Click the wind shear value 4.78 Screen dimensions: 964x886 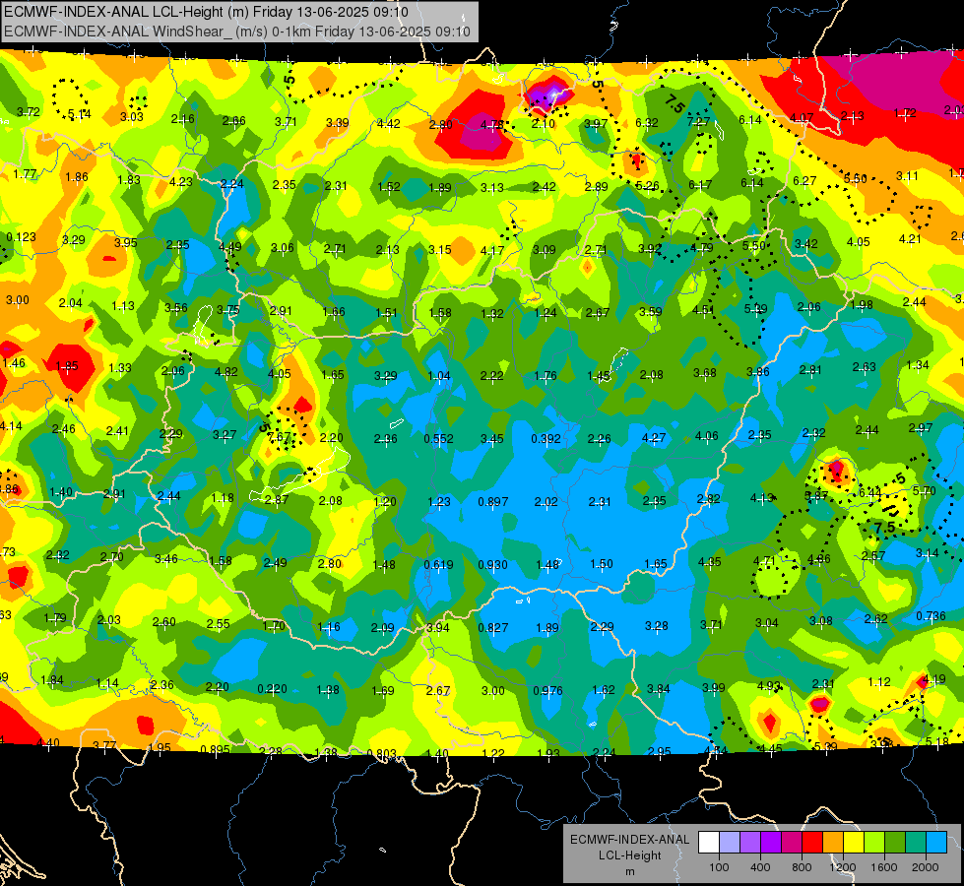tap(492, 125)
